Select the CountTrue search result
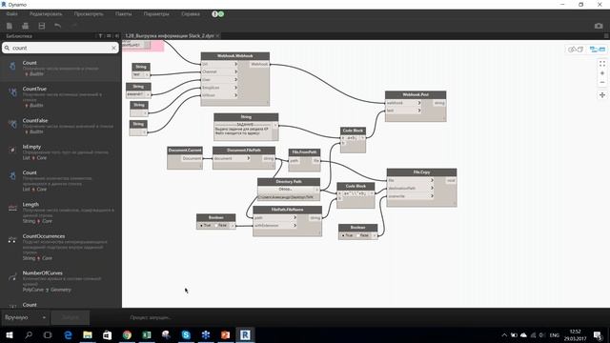The image size is (610, 343). (61, 97)
